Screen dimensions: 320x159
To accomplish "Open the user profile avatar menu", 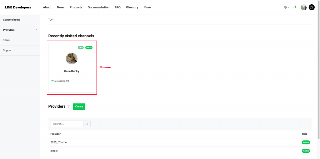I will [303, 7].
